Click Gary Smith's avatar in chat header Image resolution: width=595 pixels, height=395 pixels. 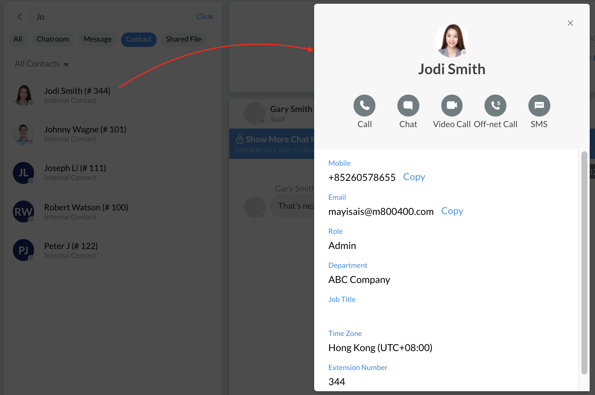click(254, 113)
